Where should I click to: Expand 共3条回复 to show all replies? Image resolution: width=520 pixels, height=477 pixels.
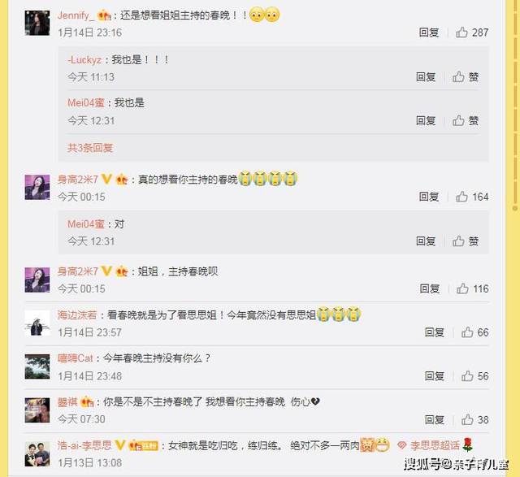point(90,148)
